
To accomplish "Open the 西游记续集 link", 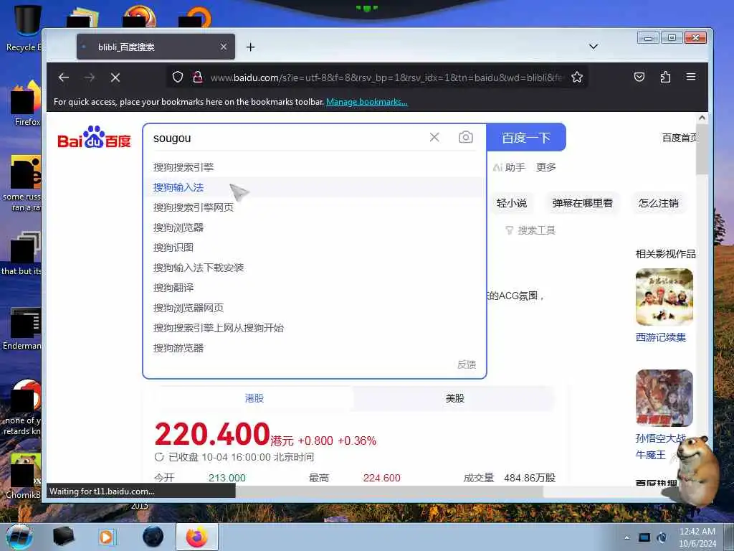I will [660, 337].
